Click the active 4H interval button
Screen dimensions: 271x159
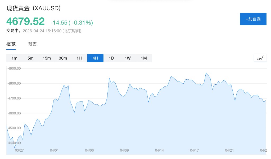point(95,58)
